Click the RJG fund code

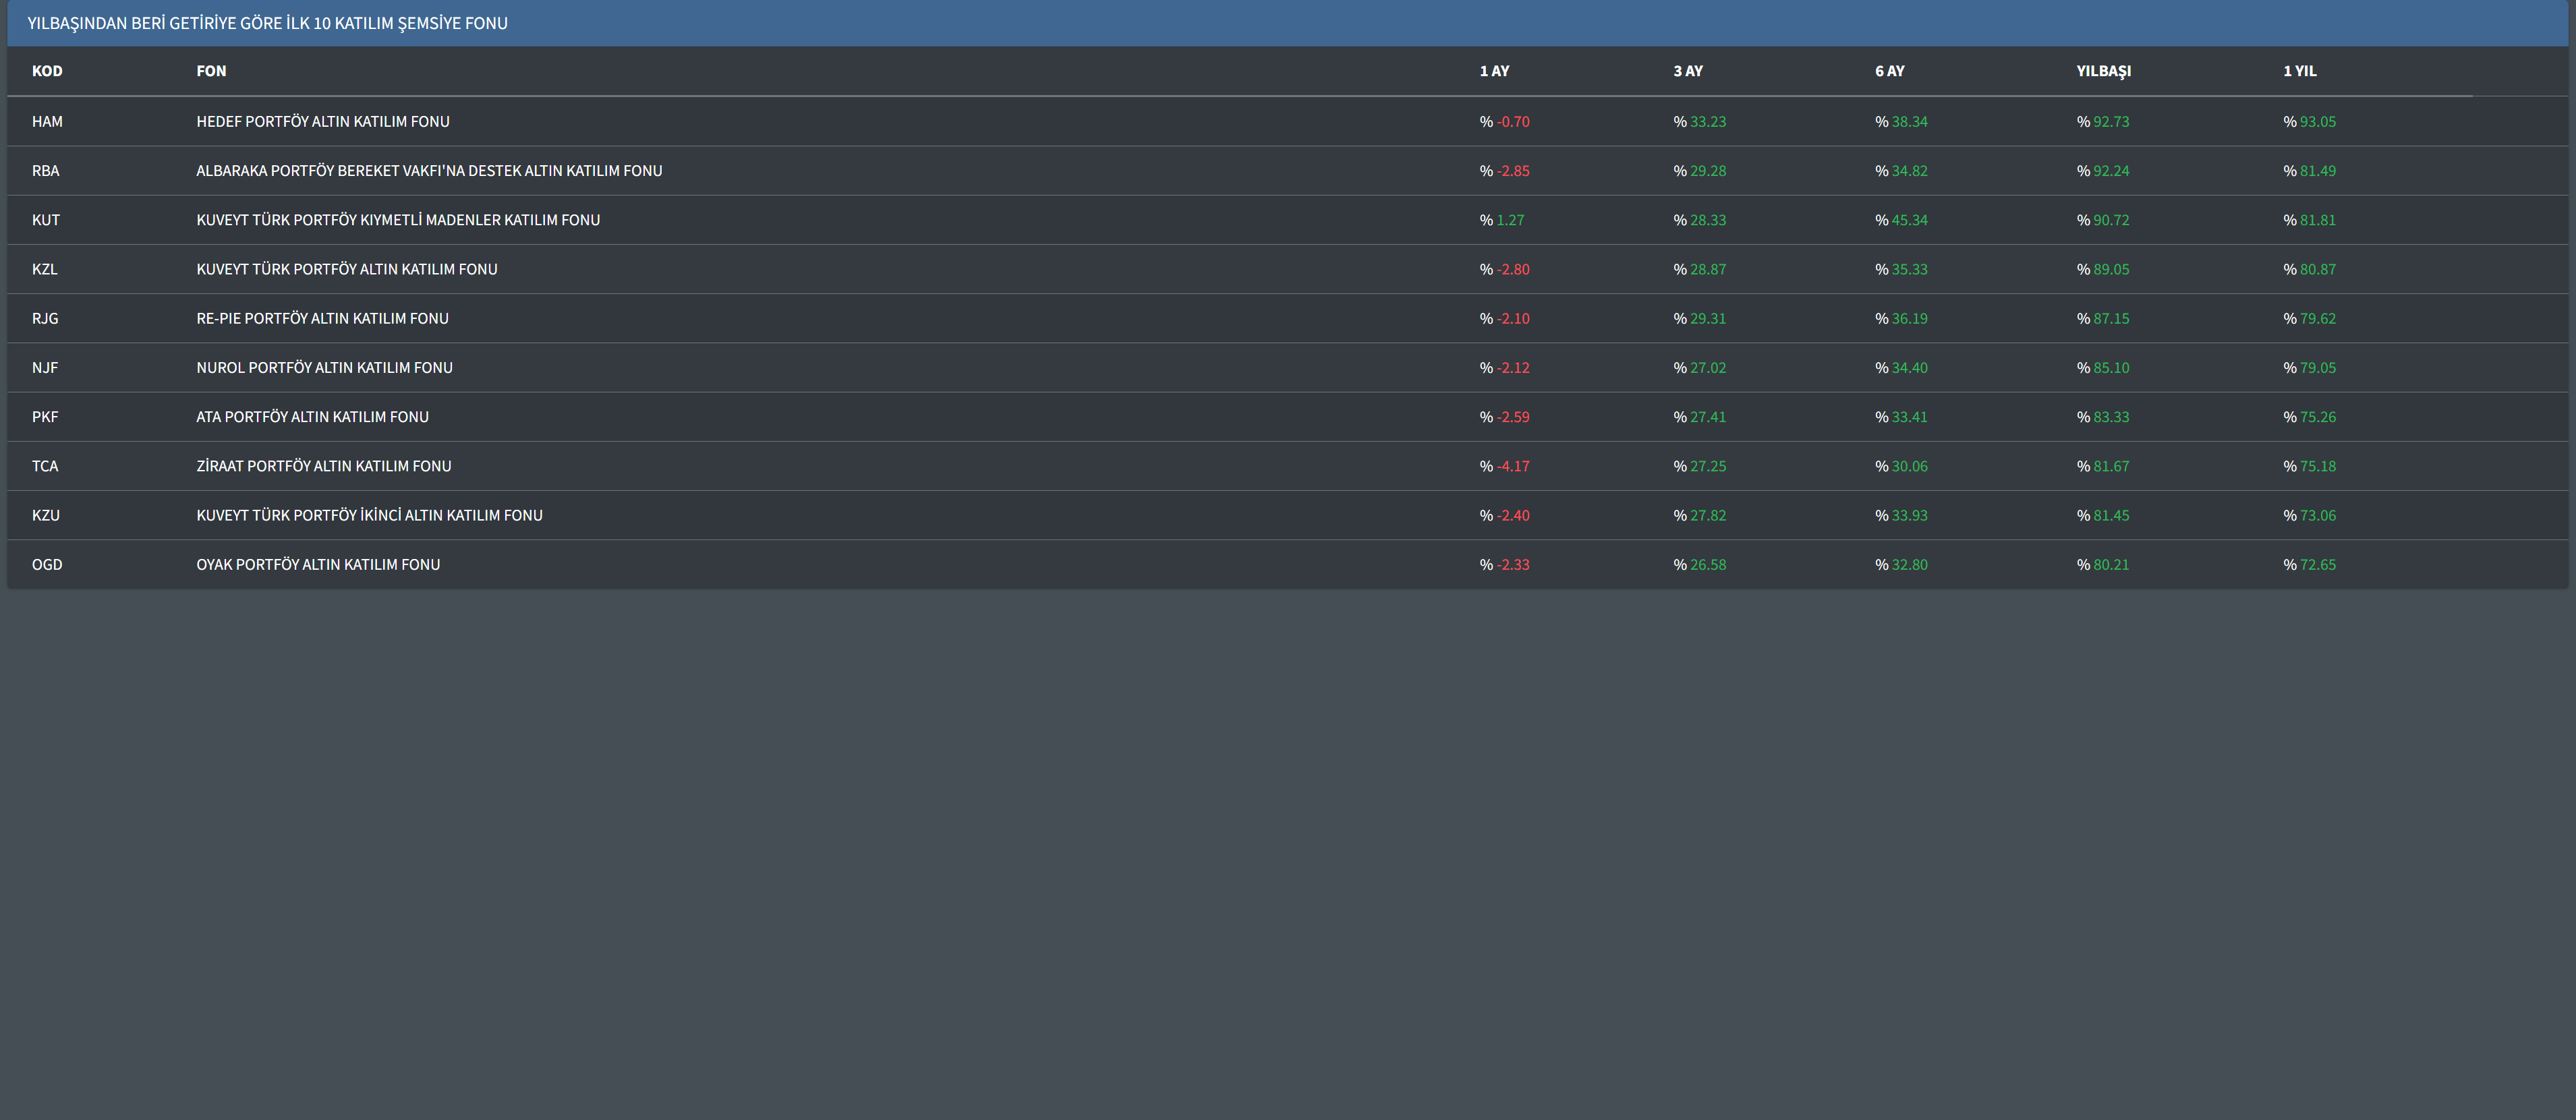[45, 319]
